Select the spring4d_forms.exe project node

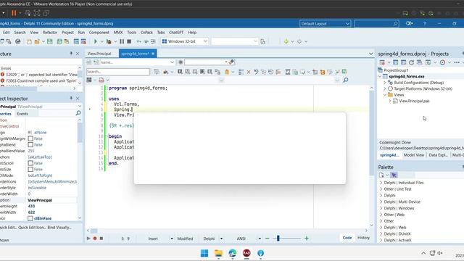406,76
